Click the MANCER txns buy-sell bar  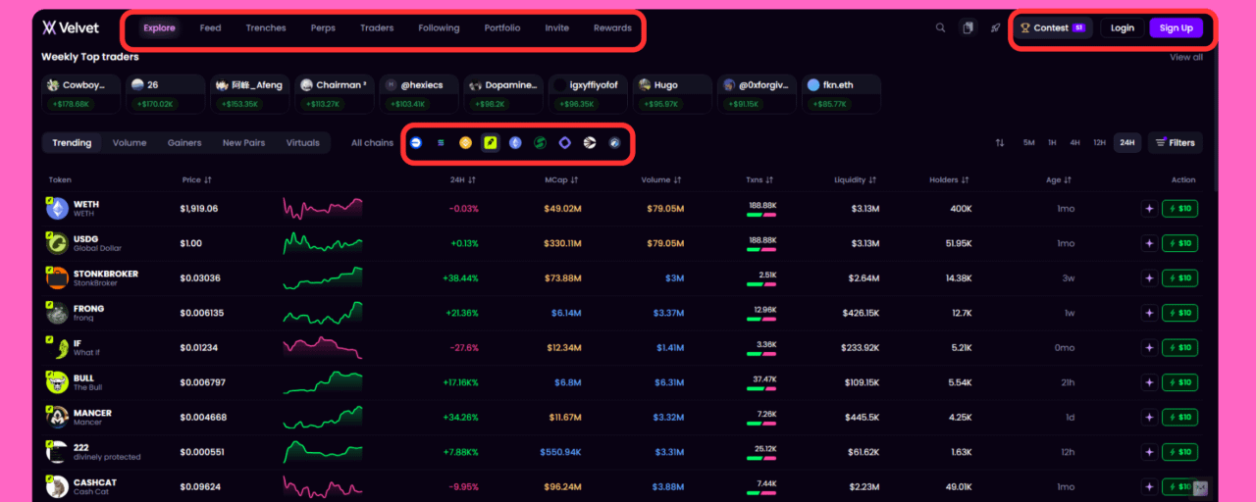760,424
